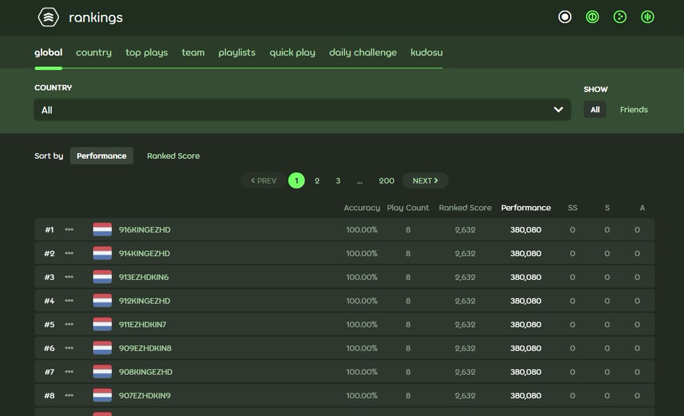Open profile of 916KINGEZHD
The height and width of the screenshot is (416, 684).
[145, 230]
